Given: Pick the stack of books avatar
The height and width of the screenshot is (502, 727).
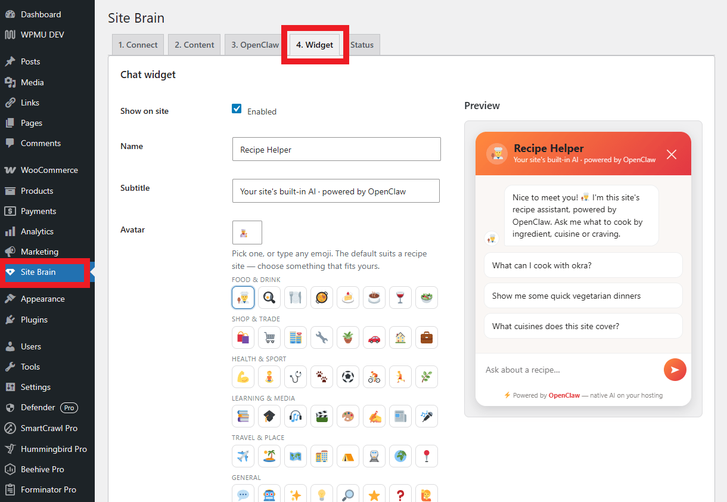Looking at the screenshot, I should (243, 416).
